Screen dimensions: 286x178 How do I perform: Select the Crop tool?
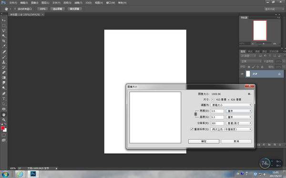coord(4,41)
